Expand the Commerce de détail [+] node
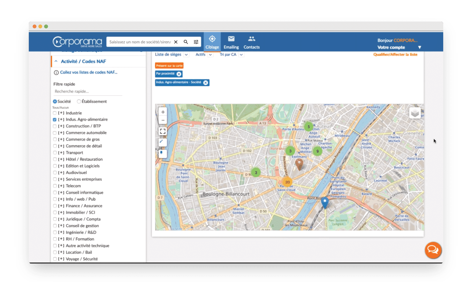 [61, 146]
